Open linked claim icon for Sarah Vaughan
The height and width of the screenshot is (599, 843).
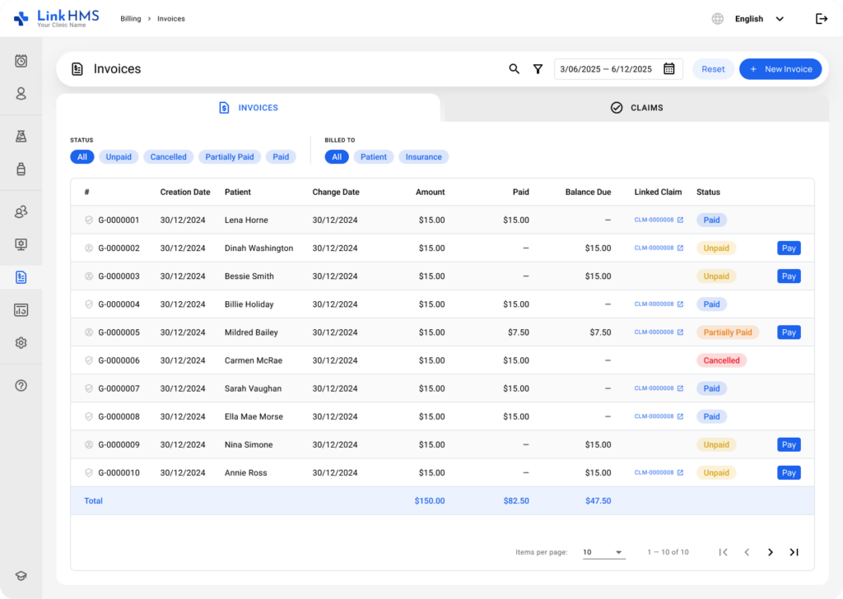680,388
